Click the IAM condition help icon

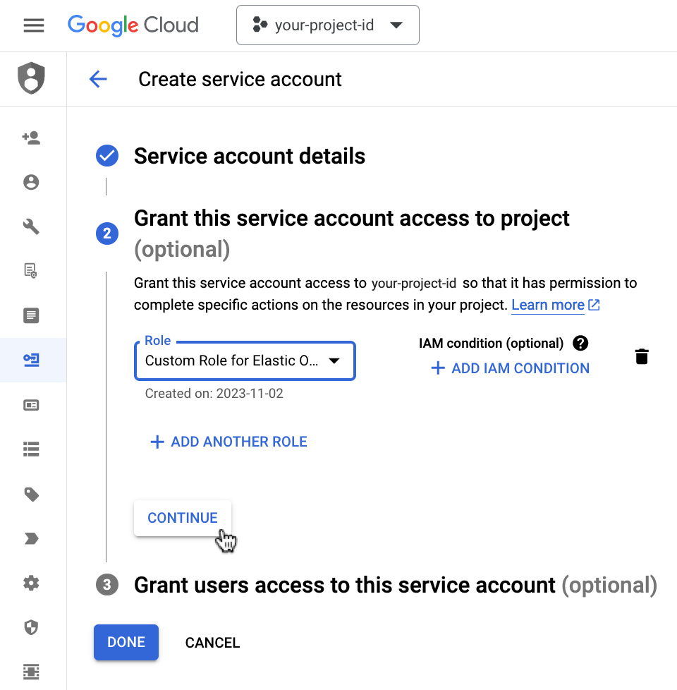click(580, 344)
